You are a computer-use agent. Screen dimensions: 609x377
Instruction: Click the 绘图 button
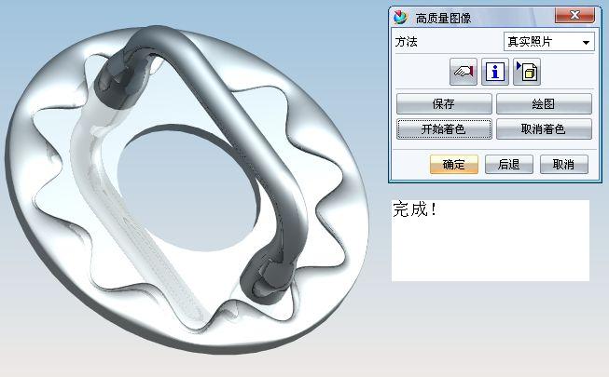point(544,103)
